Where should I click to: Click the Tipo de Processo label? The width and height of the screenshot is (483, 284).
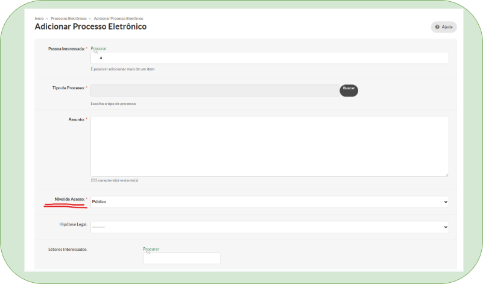pyautogui.click(x=68, y=88)
